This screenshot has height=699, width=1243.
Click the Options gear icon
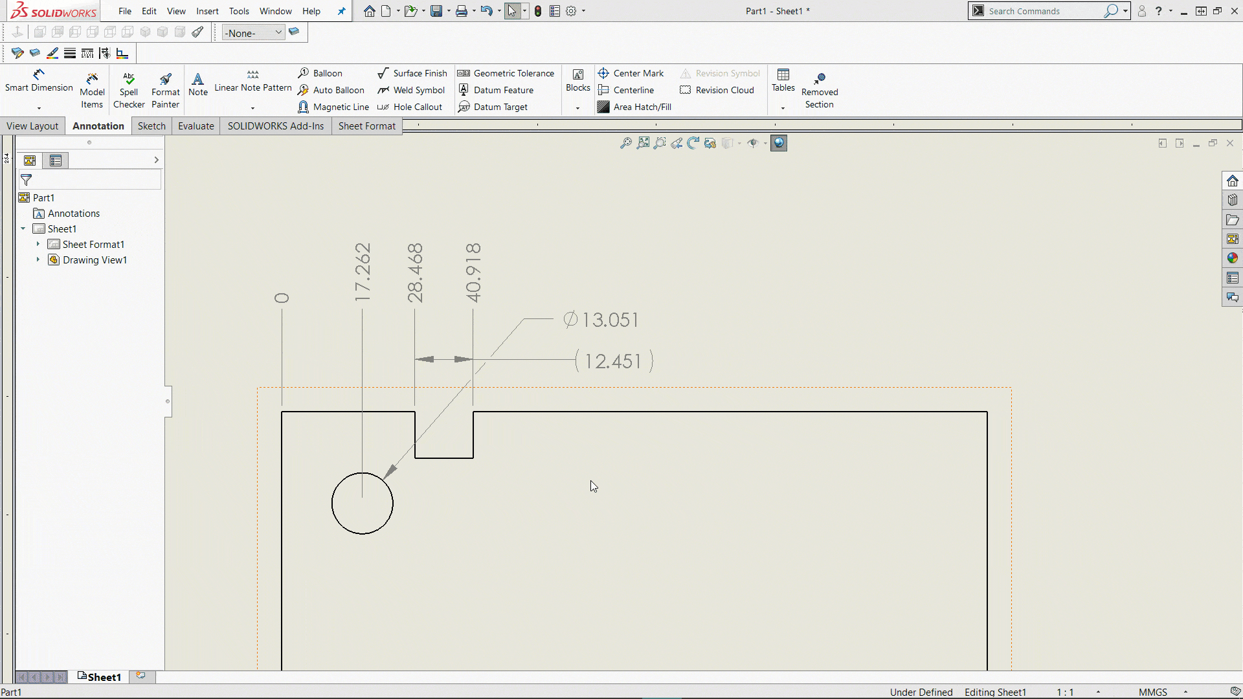click(x=571, y=11)
